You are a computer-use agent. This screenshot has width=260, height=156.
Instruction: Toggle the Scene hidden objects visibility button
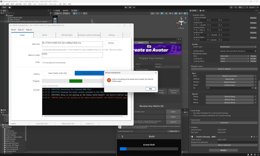click(176, 13)
